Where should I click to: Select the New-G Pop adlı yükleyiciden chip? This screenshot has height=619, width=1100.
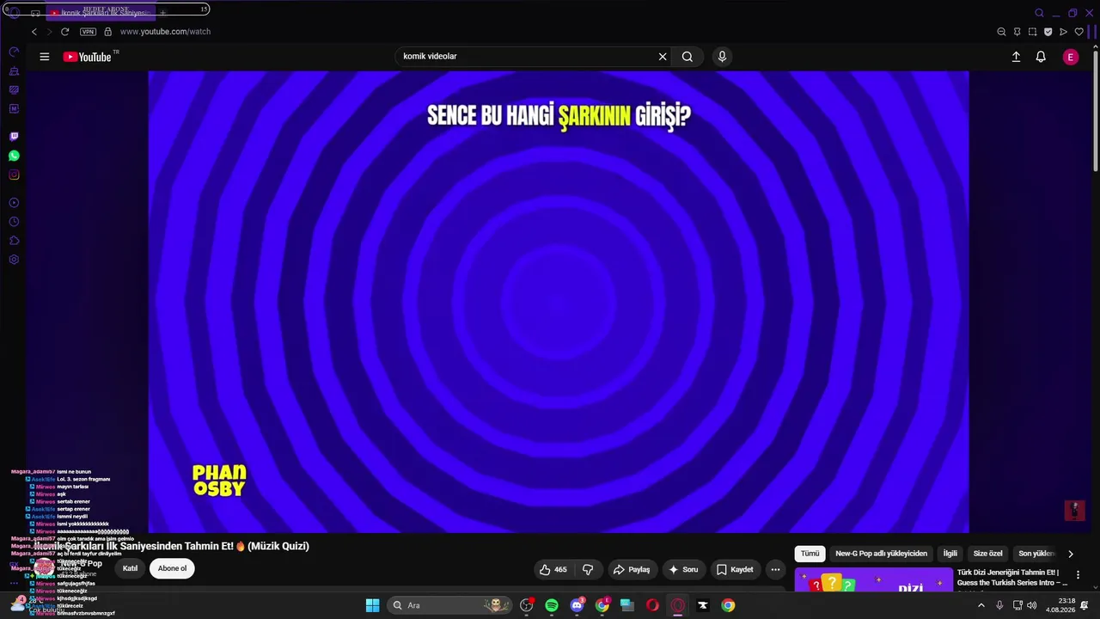click(881, 554)
